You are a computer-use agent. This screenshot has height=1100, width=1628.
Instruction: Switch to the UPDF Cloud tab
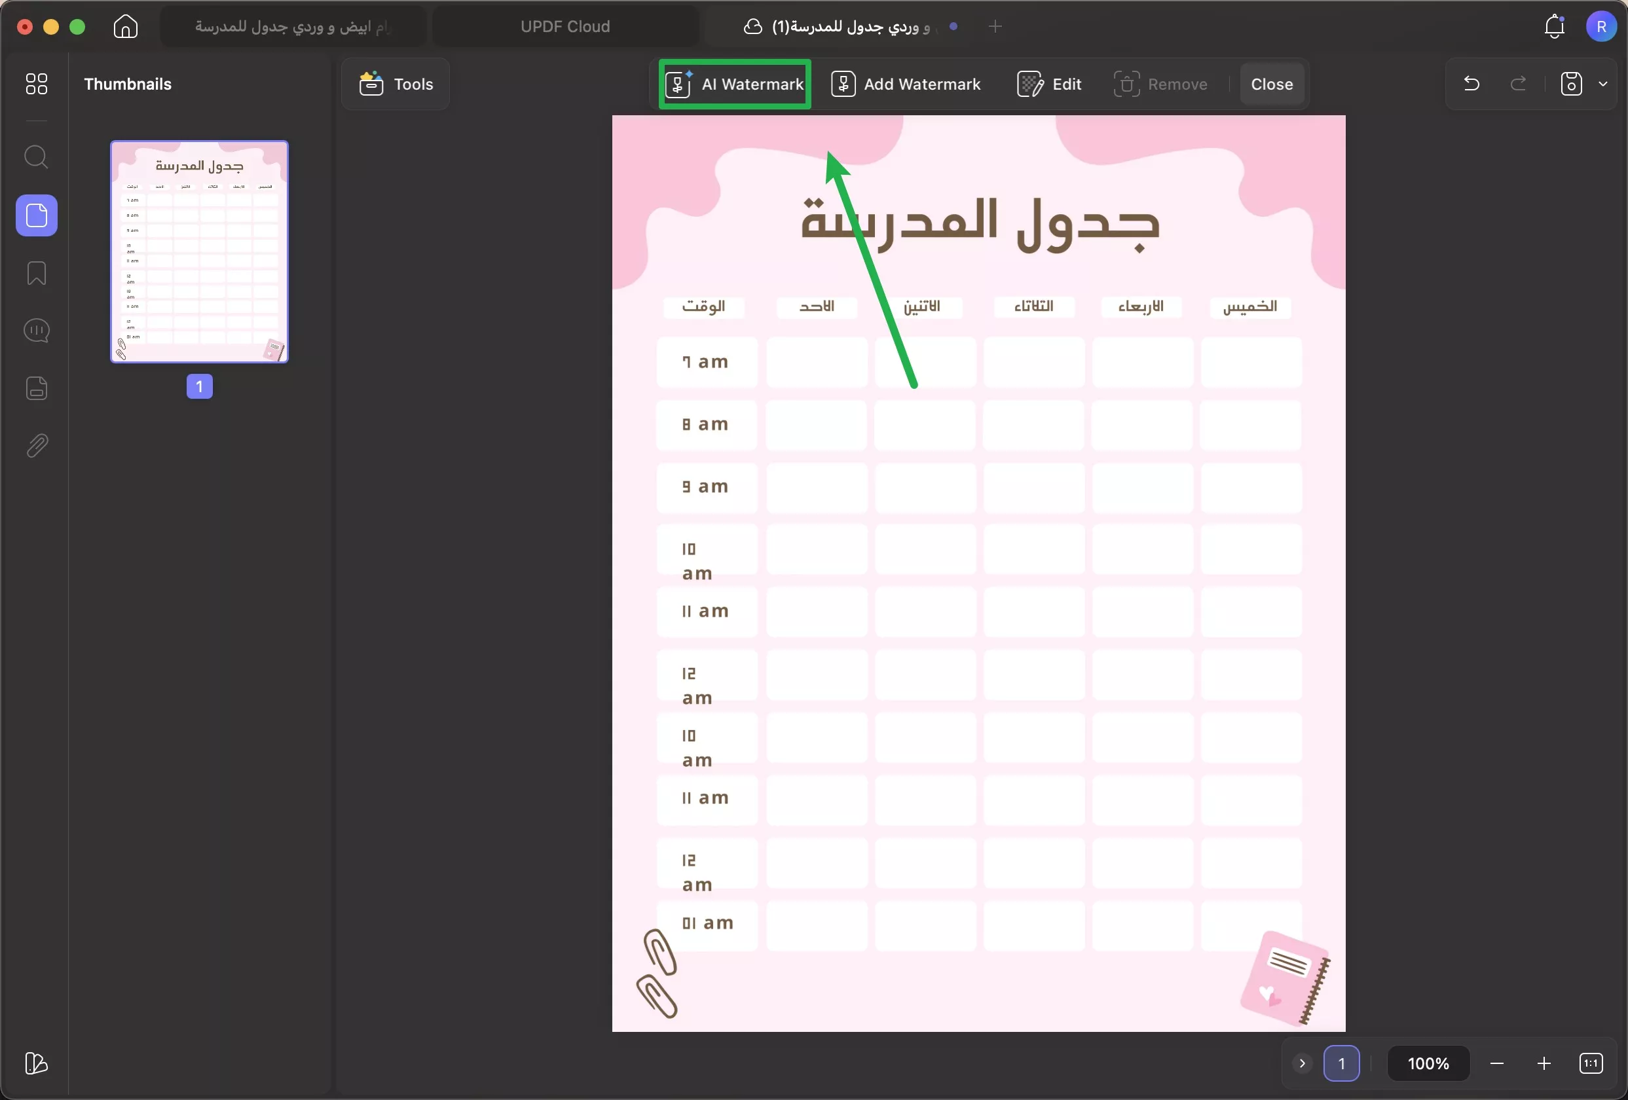click(x=564, y=27)
